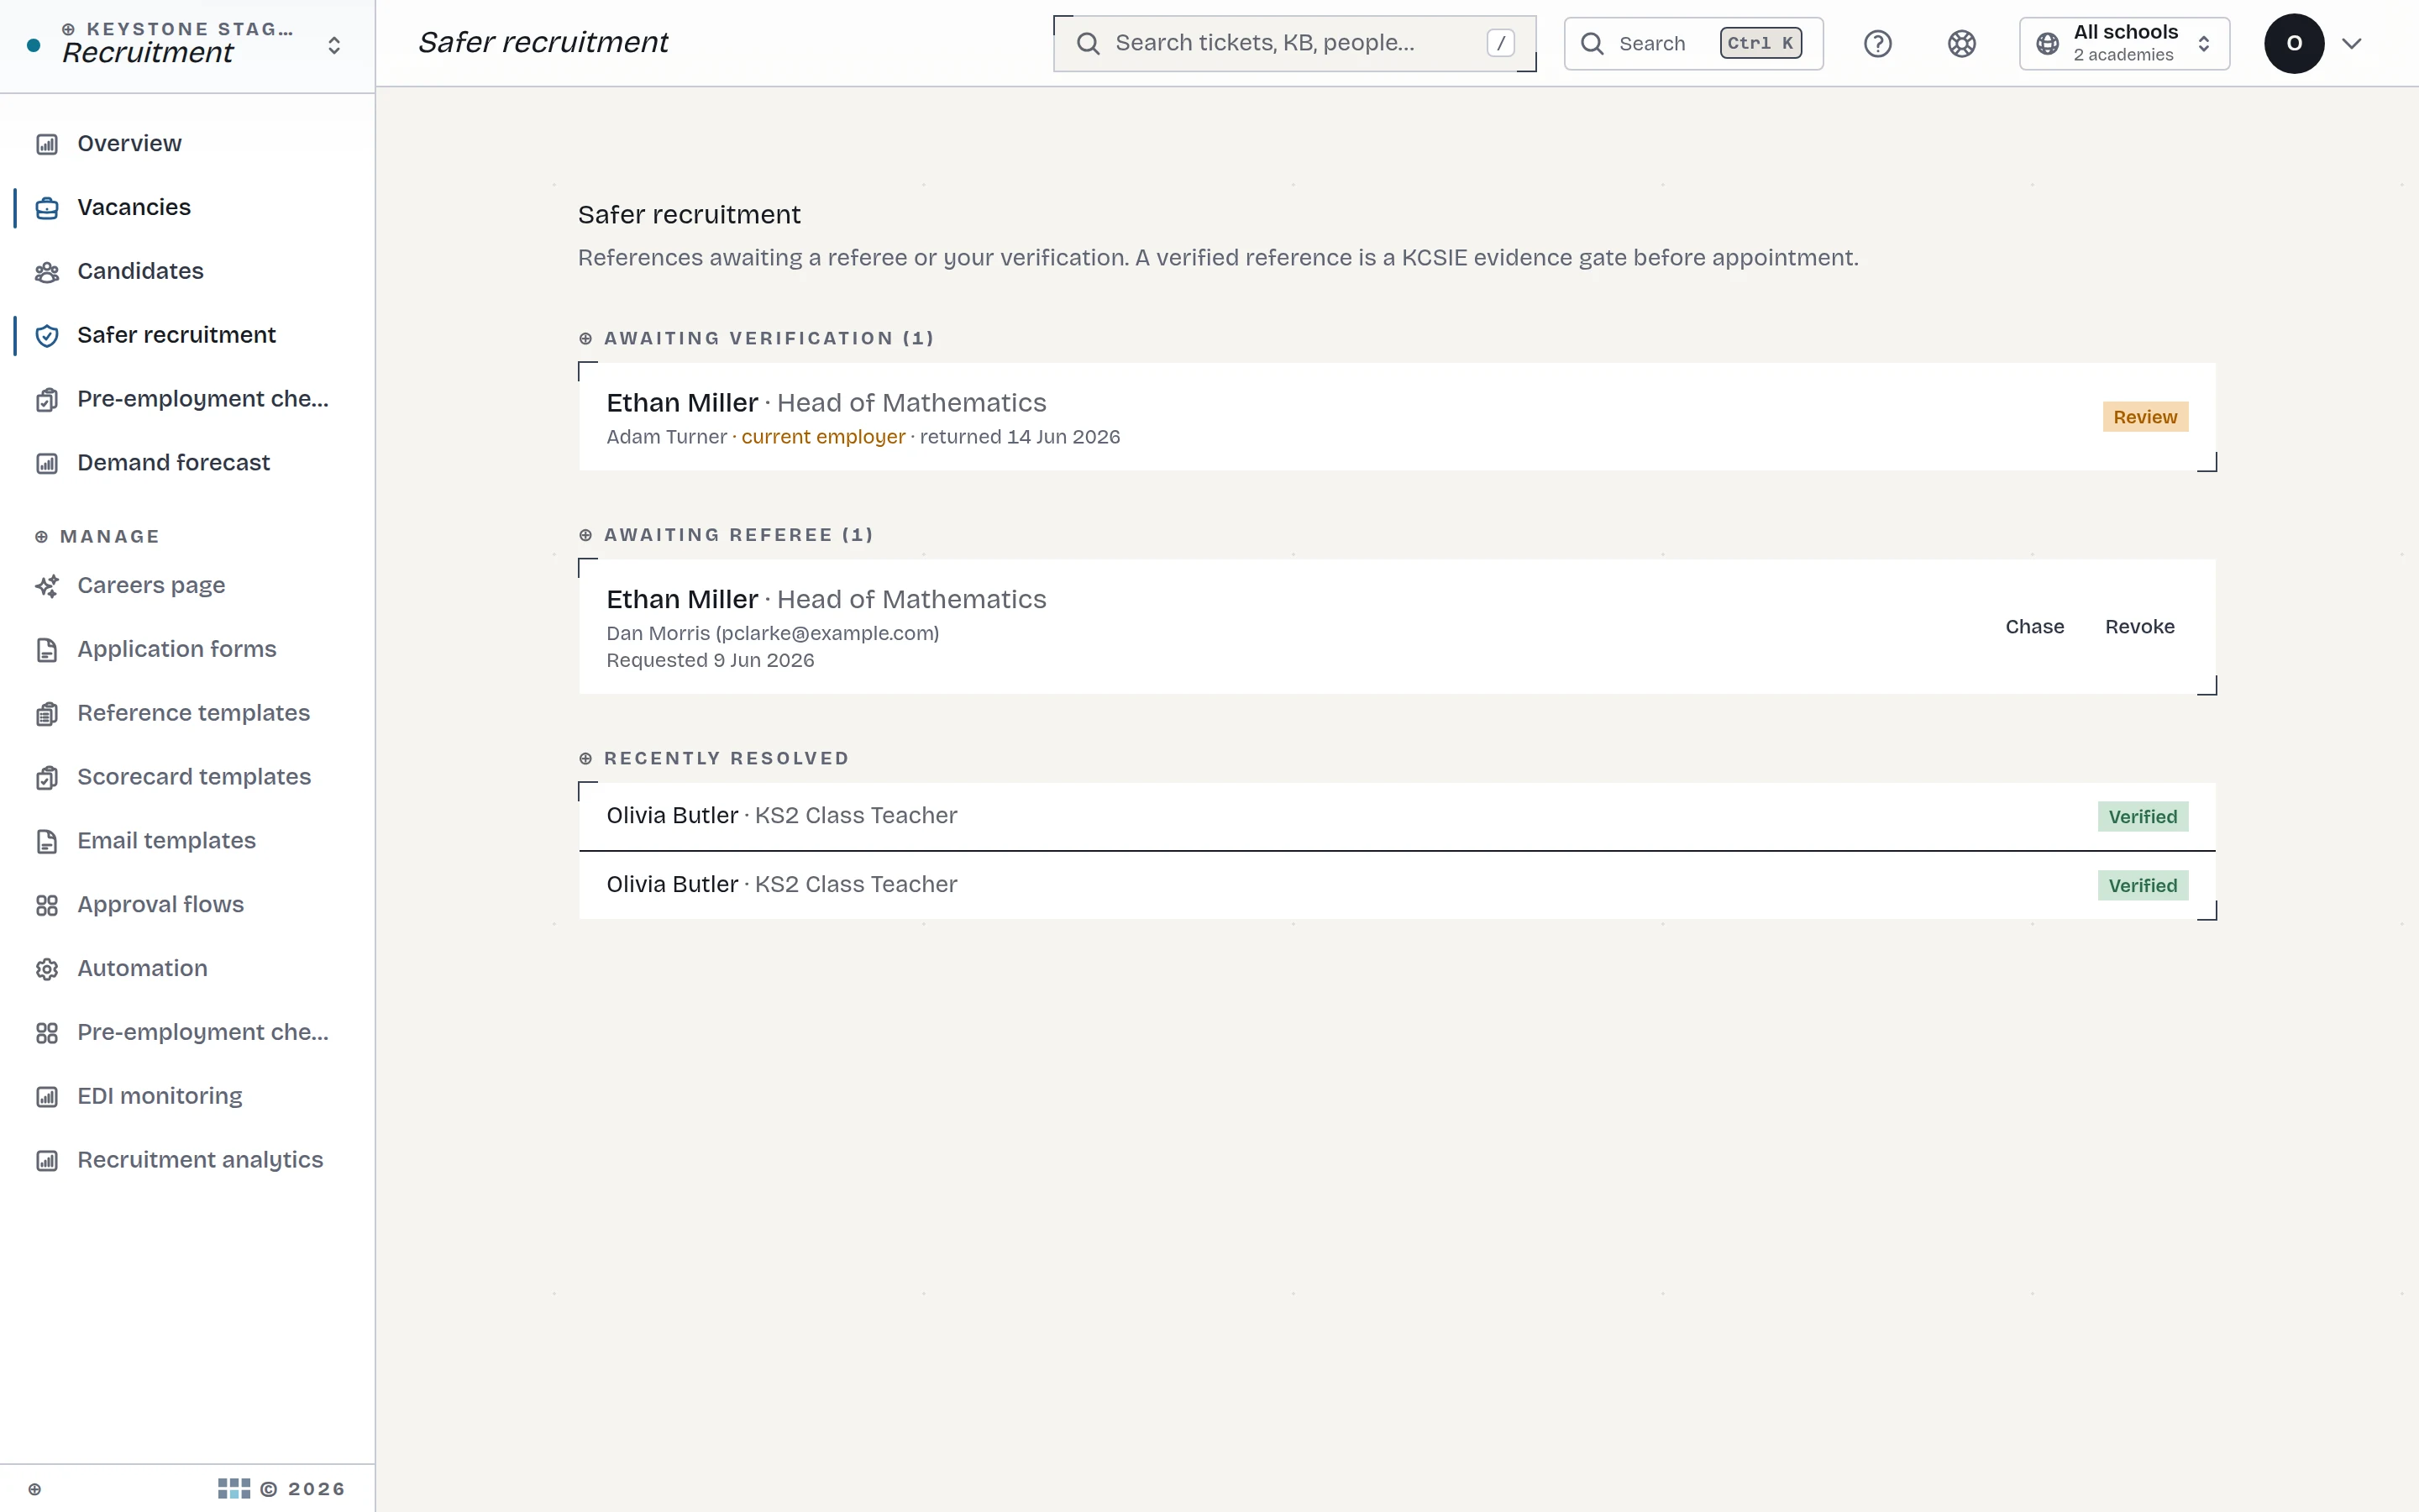Screen dimensions: 2419x1512
Task: Chase Dan Morris's pending reference
Action: [x=2034, y=627]
